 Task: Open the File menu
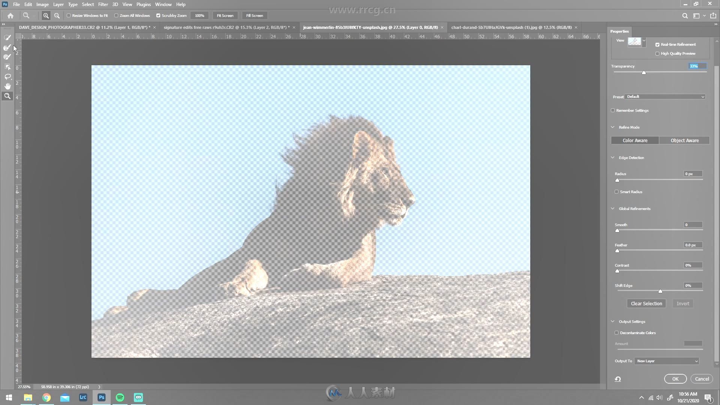coord(16,4)
